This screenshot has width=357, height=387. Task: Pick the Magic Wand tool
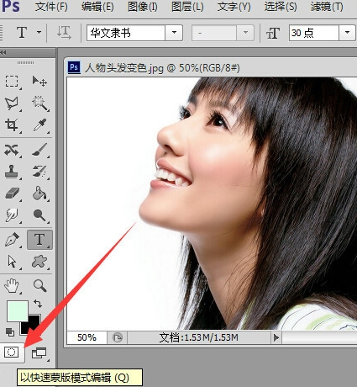(39, 103)
